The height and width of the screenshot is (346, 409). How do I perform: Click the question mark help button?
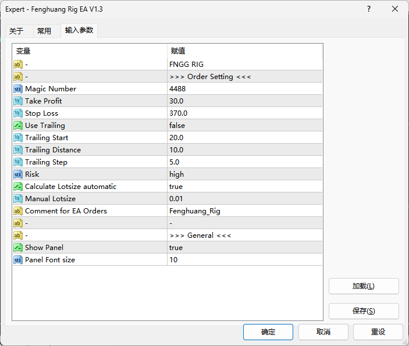[x=368, y=9]
